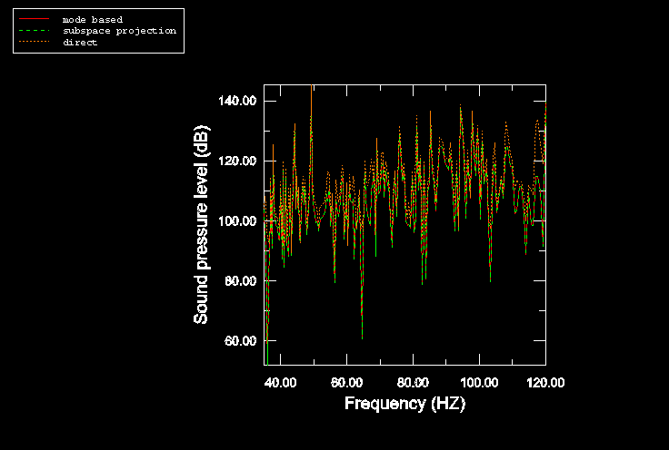This screenshot has width=669, height=450.
Task: Click the red 'mode based' legend line sample
Action: coord(34,19)
